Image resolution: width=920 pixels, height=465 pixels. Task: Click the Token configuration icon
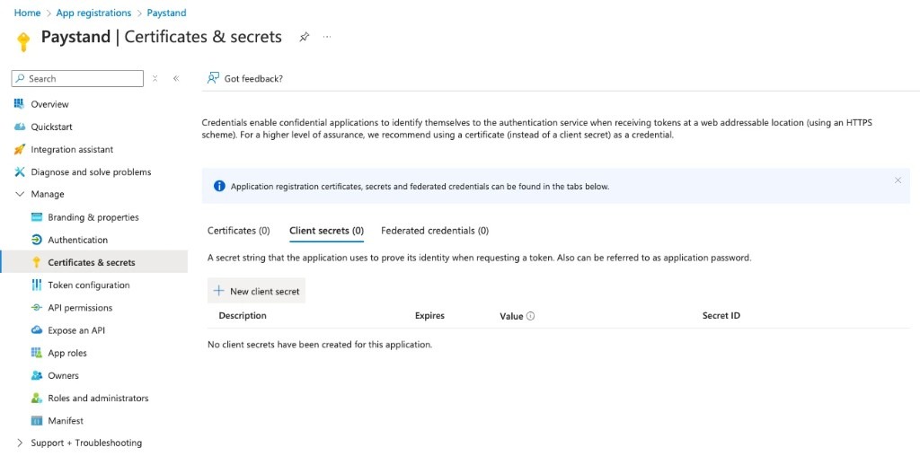36,285
